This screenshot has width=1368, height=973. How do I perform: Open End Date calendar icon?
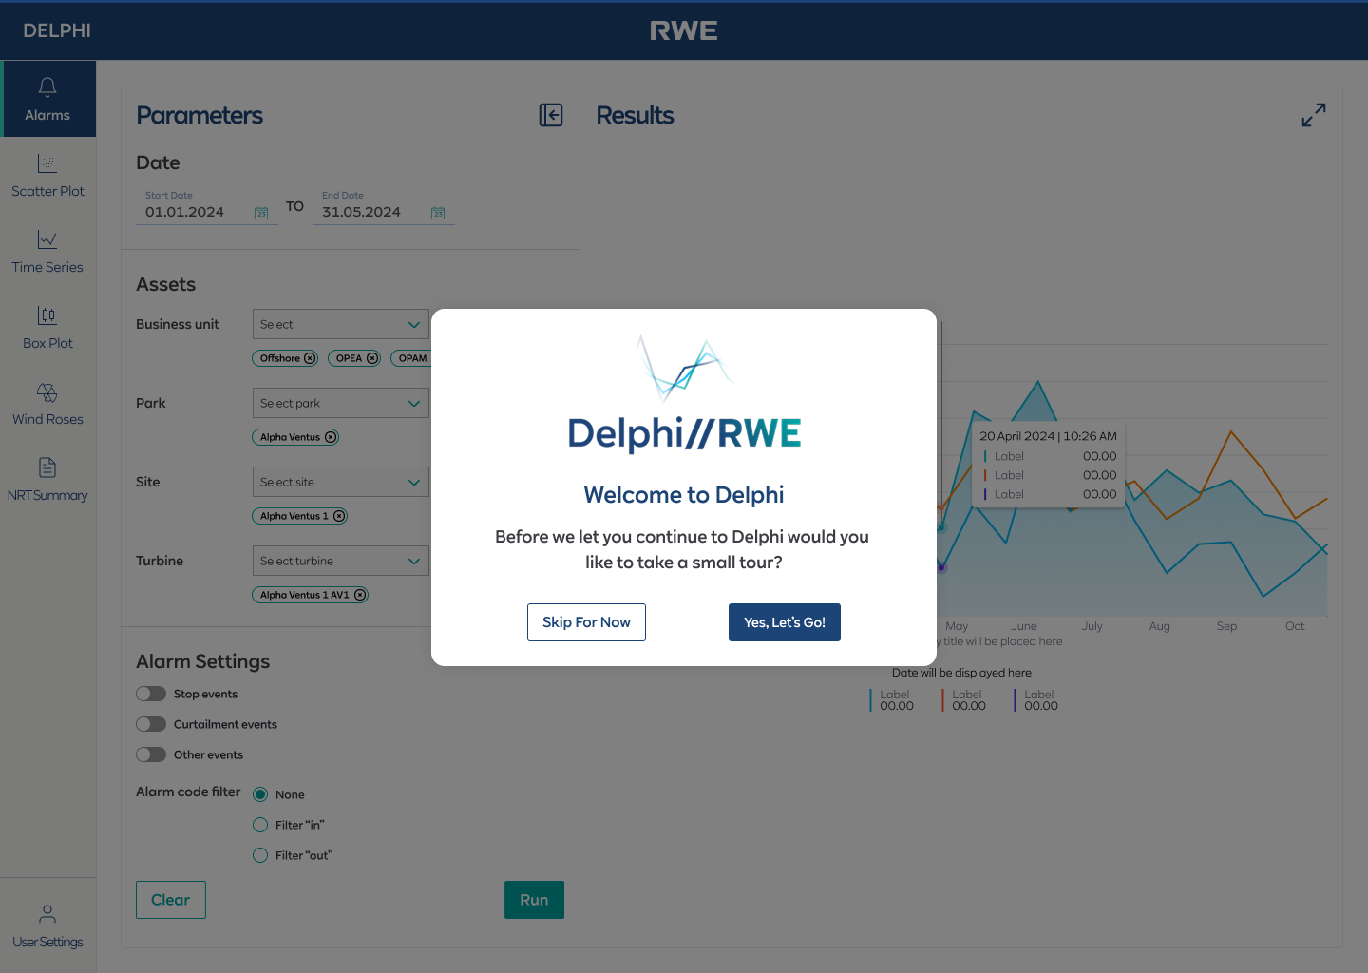click(438, 213)
